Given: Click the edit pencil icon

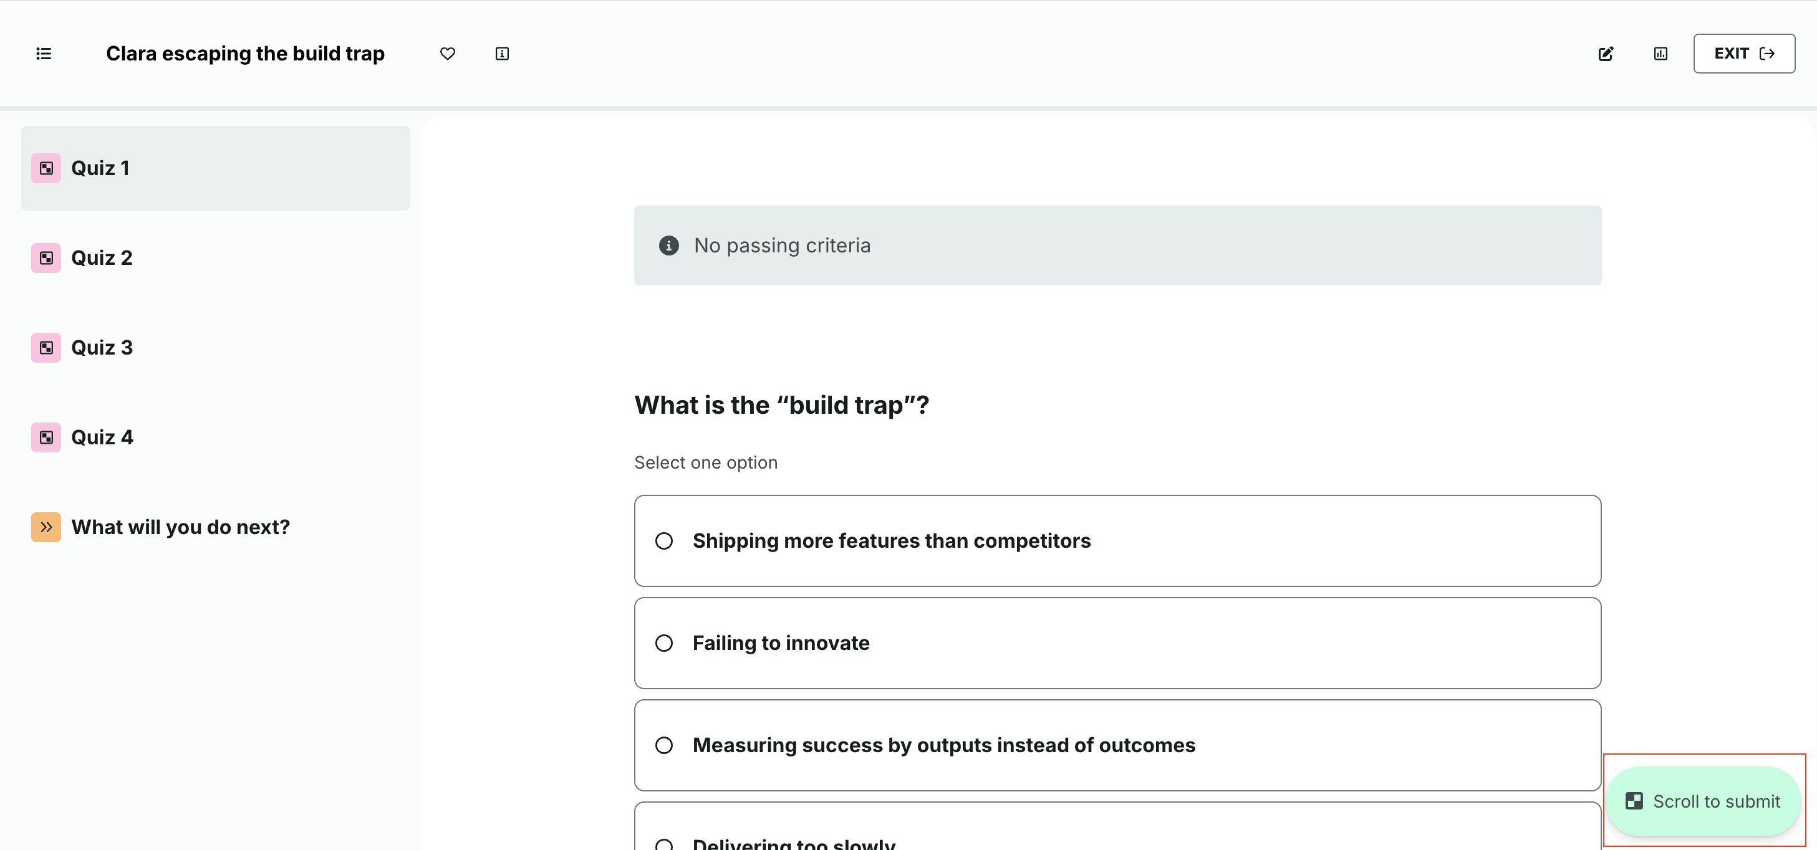Looking at the screenshot, I should click(x=1606, y=54).
